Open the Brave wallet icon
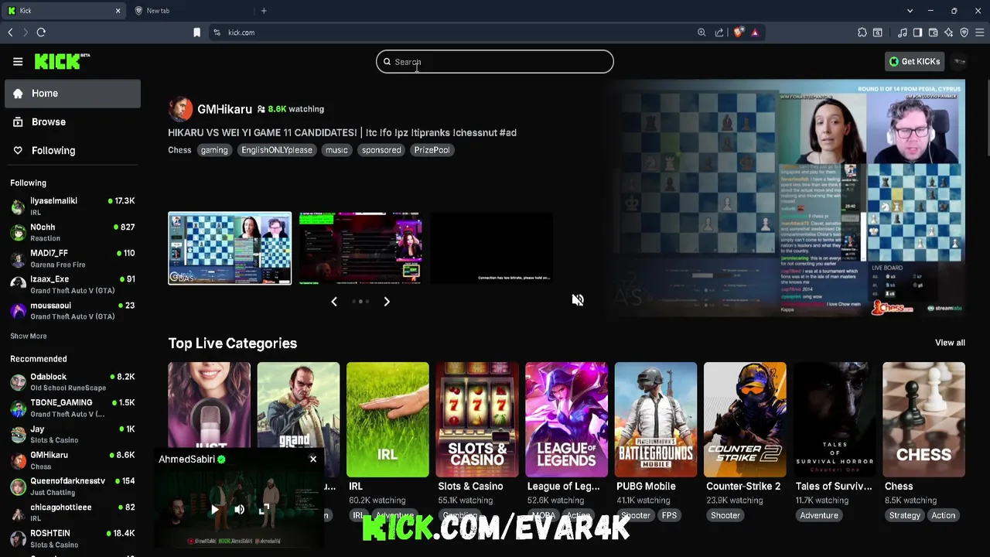990x557 pixels. (x=933, y=32)
